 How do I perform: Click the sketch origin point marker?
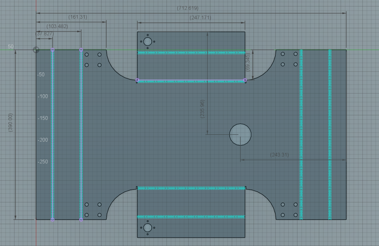point(36,50)
